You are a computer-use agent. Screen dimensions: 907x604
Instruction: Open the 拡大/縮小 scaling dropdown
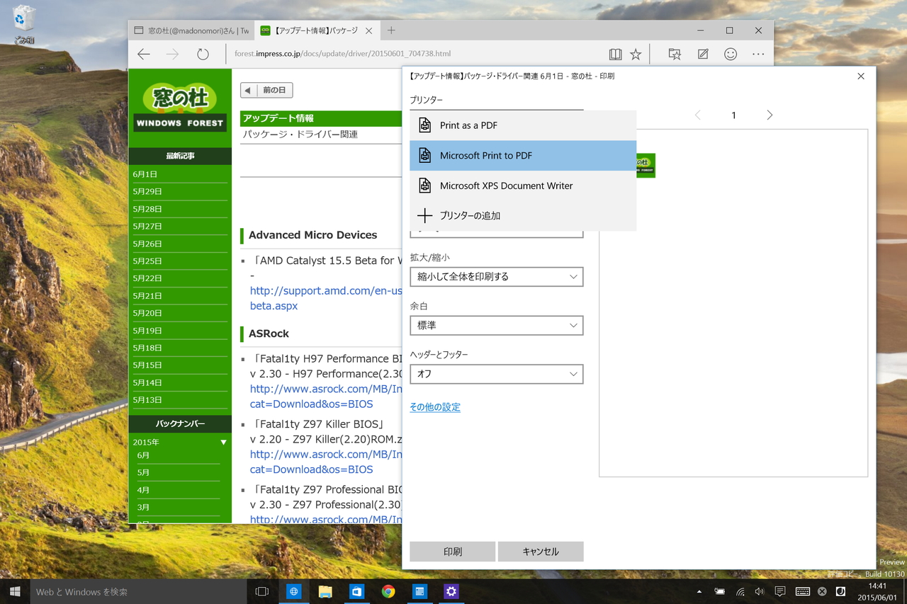496,276
